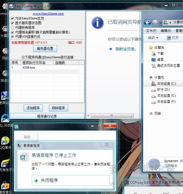Click screener application icon in details pane

154,164
